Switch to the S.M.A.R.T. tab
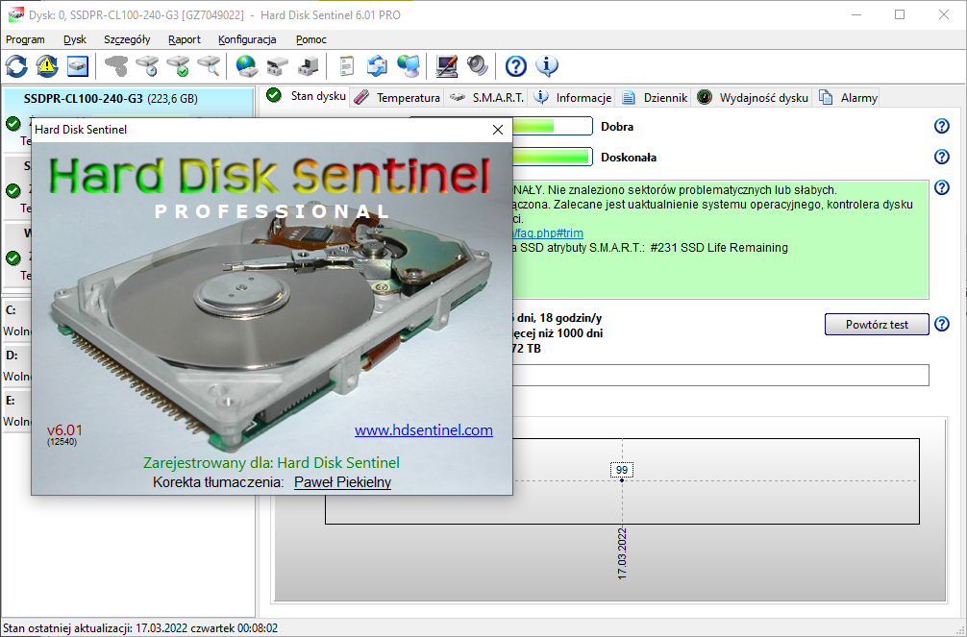 tap(486, 97)
